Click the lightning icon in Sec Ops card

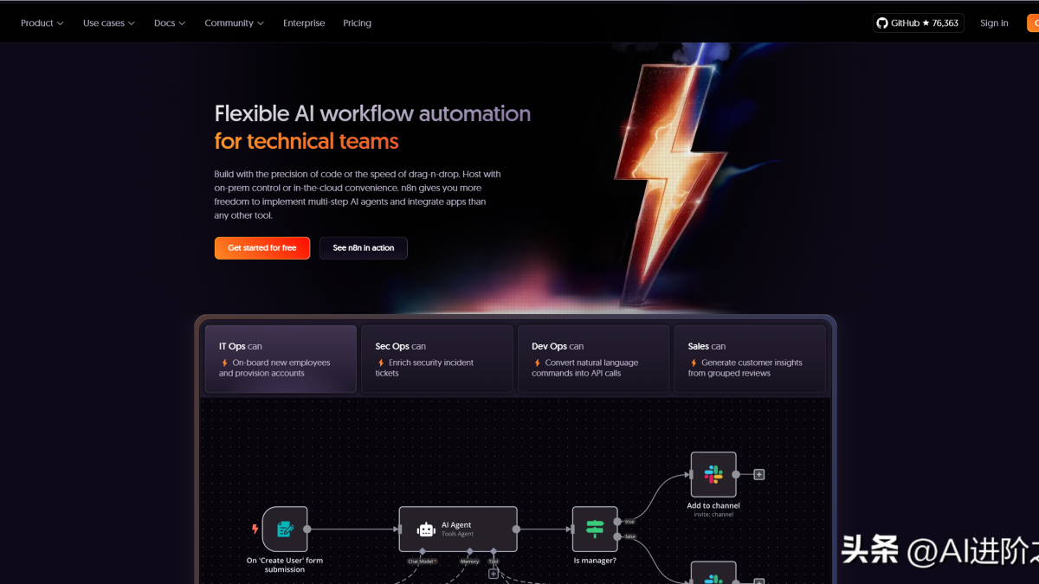[x=380, y=363]
